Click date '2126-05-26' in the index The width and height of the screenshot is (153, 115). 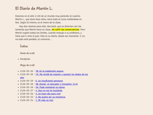pos(27,94)
